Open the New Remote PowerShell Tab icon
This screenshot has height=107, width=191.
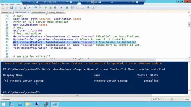pyautogui.click(x=61, y=8)
